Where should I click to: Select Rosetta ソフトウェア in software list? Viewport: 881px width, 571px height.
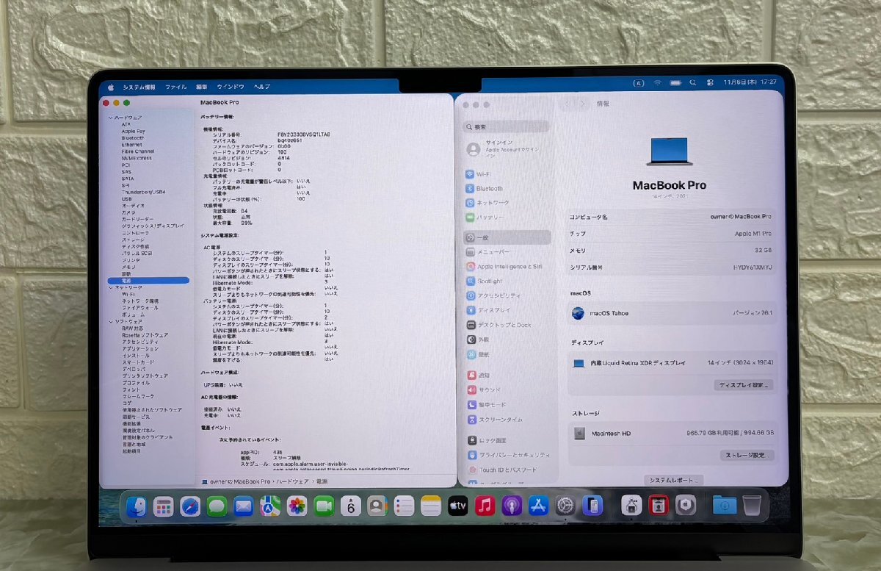point(145,335)
